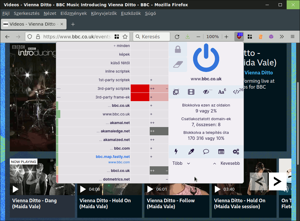Enter element zapper mode with lightning icon
Viewport: 300px width, 221px height.
tap(176, 152)
